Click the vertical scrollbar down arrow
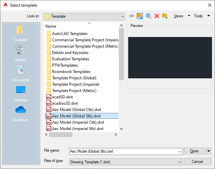 tap(121, 129)
